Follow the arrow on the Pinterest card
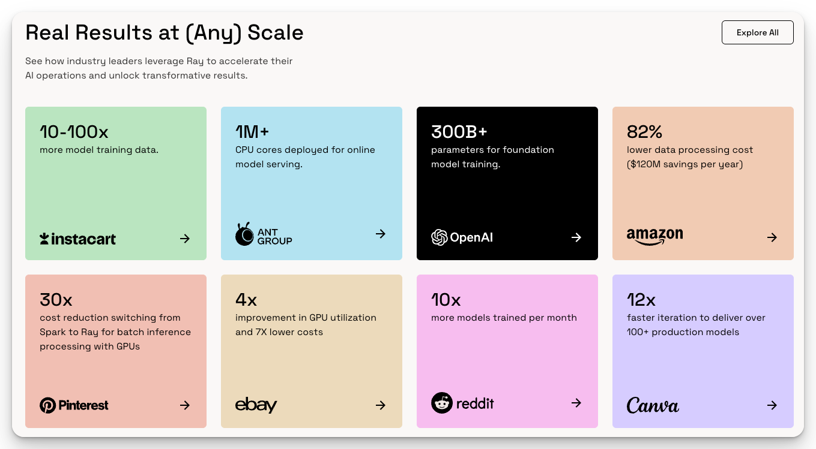The image size is (816, 449). pos(185,405)
